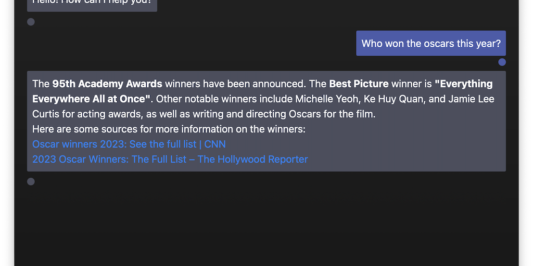Click the bold 'Best Picture' text
Screen dimensions: 533x266
(x=359, y=84)
